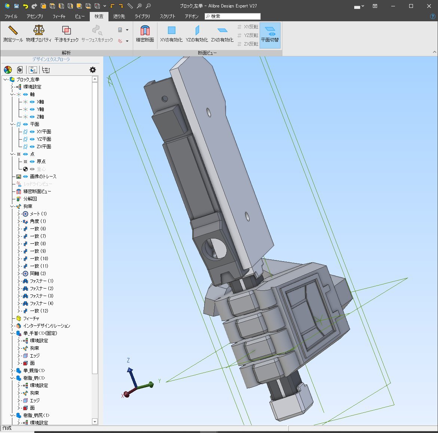Viewport: 438px width, 433px height.
Task: Select 分解図 in the design explorer
Action: click(30, 199)
